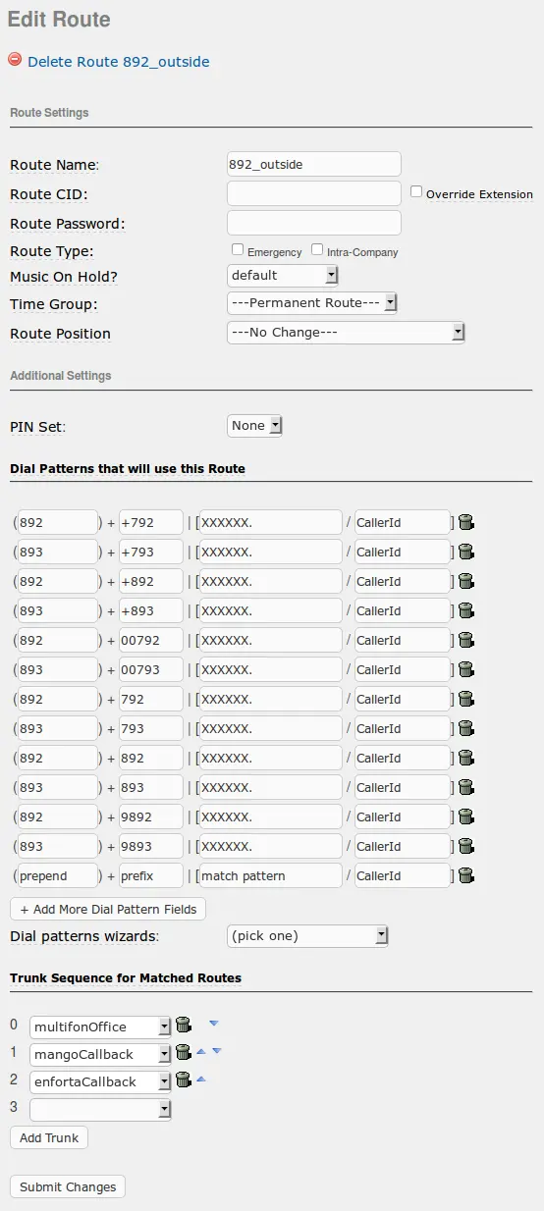Delete enfortaCallback trunk with its trash icon
Image resolution: width=544 pixels, height=1211 pixels.
tap(183, 1080)
